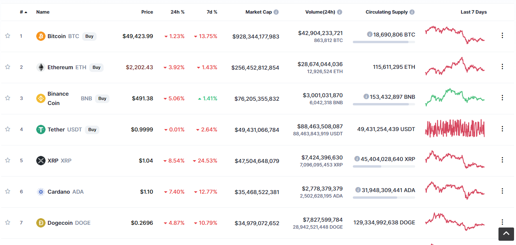Click the Ethereum logo icon
The width and height of the screenshot is (516, 245).
(41, 67)
